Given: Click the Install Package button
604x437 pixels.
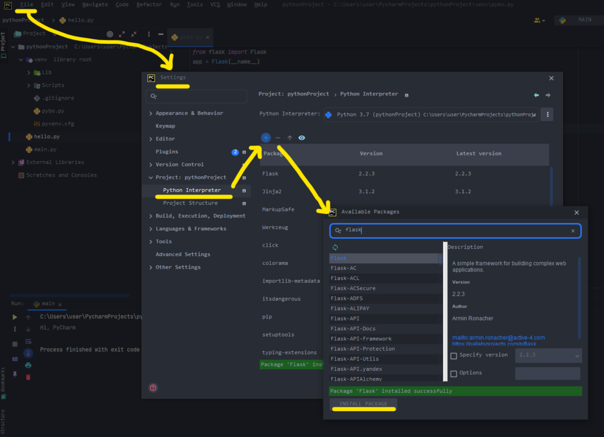Looking at the screenshot, I should coord(364,404).
